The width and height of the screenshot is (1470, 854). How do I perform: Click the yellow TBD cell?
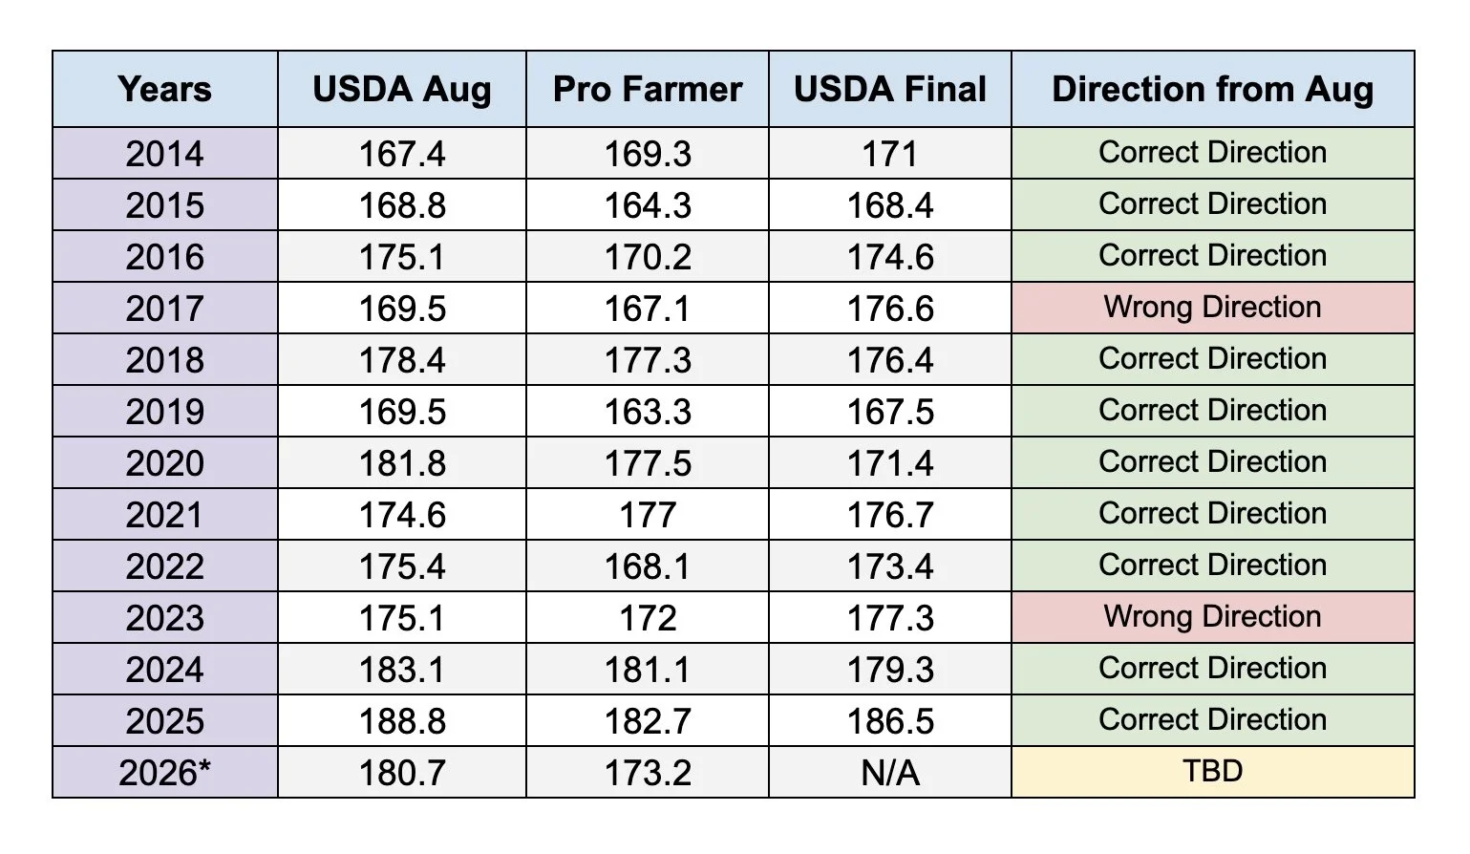(1213, 772)
